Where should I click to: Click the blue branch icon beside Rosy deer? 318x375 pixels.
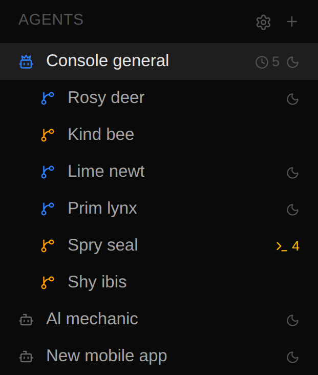coord(48,98)
